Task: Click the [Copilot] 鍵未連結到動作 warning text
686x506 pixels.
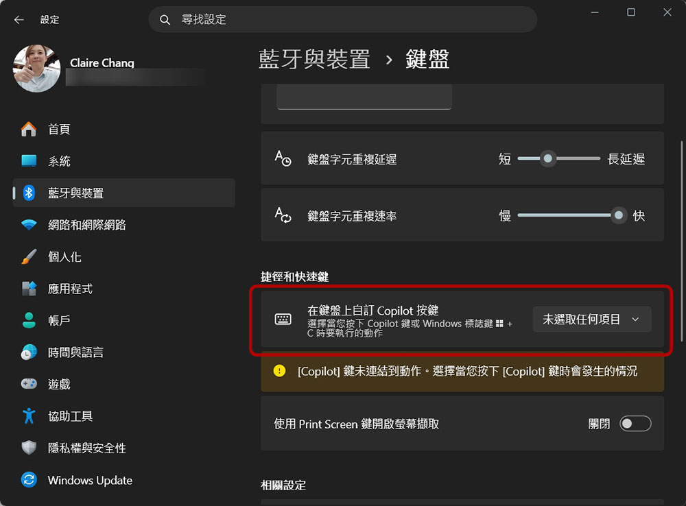Action: [x=467, y=372]
